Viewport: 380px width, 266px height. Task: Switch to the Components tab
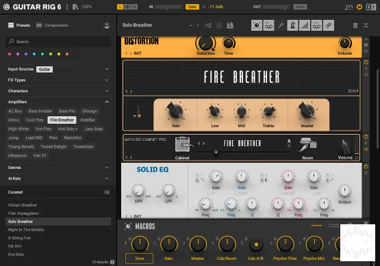point(52,25)
